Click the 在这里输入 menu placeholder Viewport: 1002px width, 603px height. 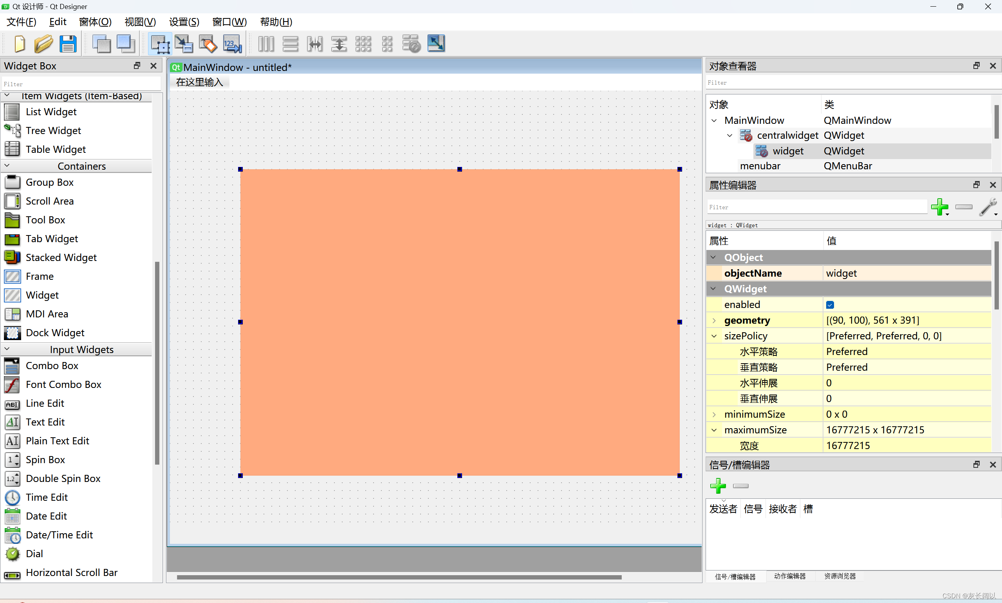click(199, 82)
